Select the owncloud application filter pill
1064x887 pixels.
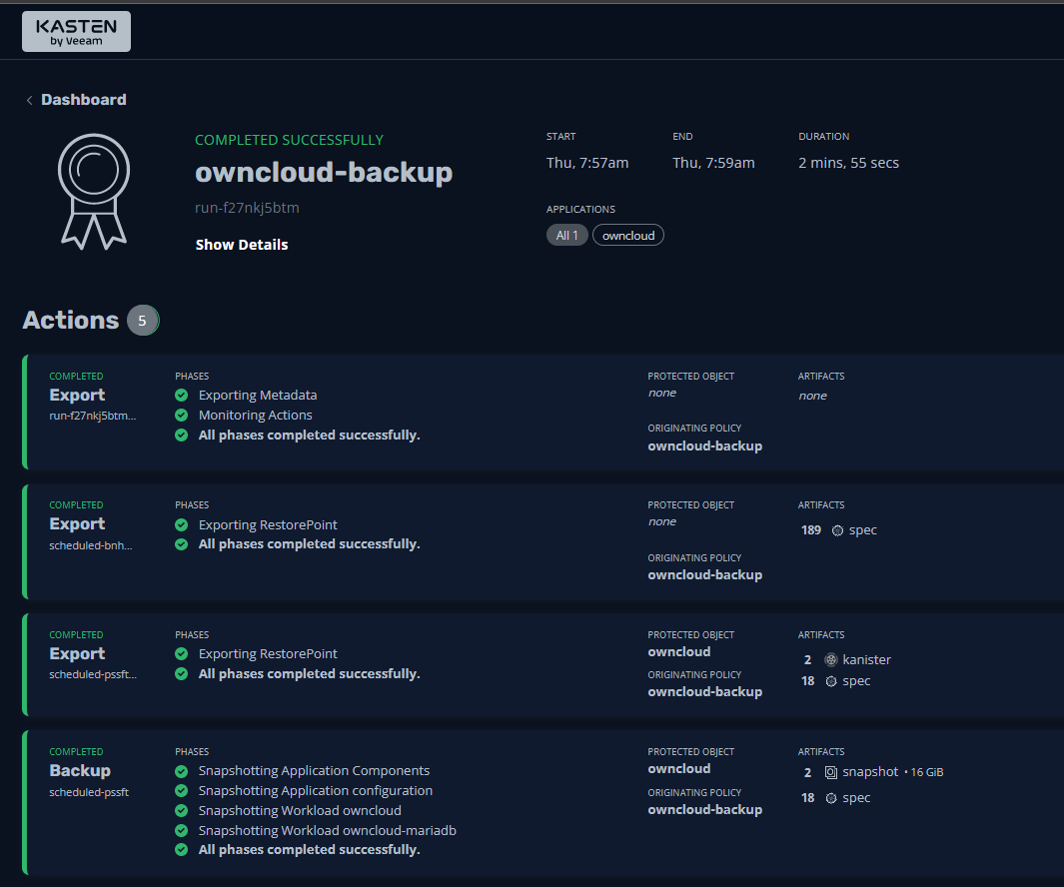tap(628, 236)
